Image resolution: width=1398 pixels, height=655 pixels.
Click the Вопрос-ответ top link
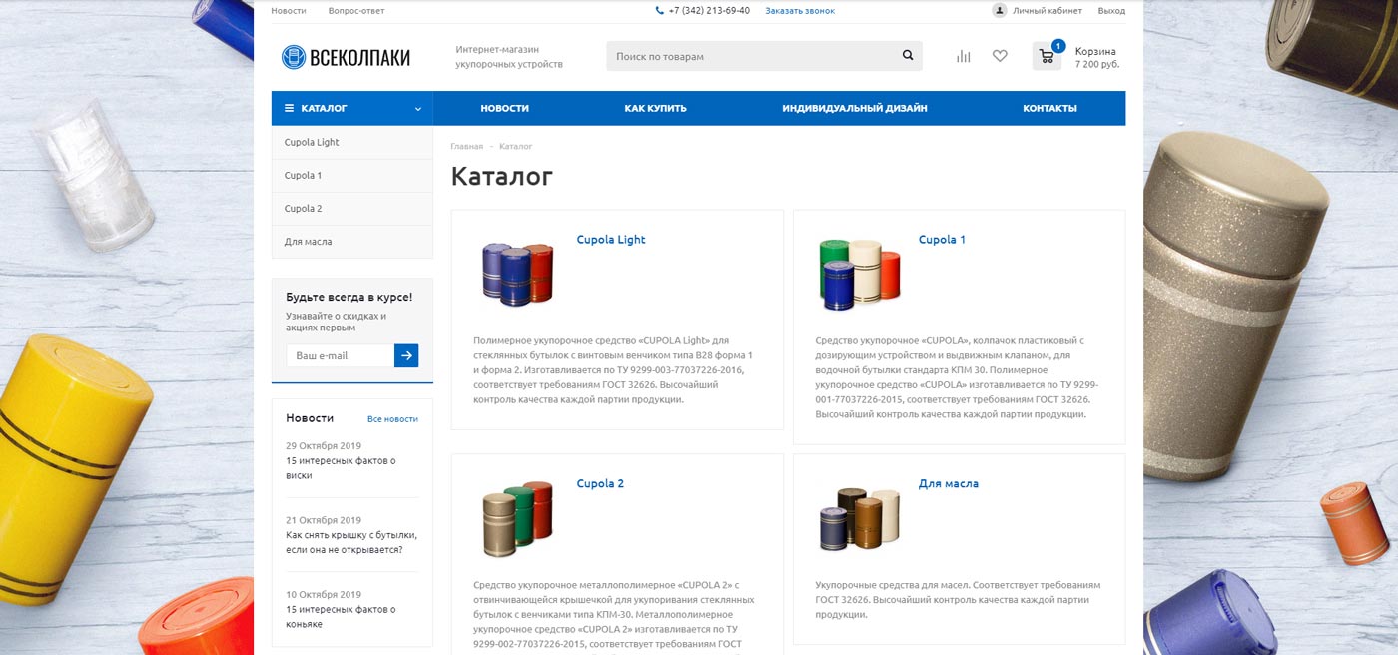[x=356, y=11]
